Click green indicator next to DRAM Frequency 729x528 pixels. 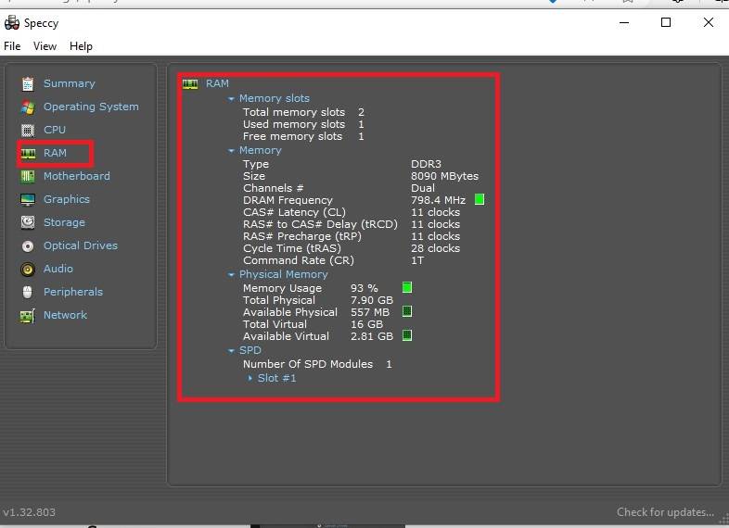(x=480, y=199)
